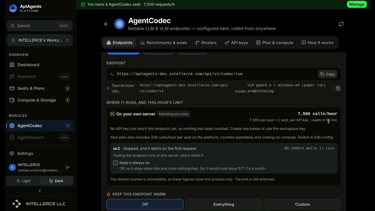
Task: Switch to the Endpoints tab
Action: pos(120,42)
